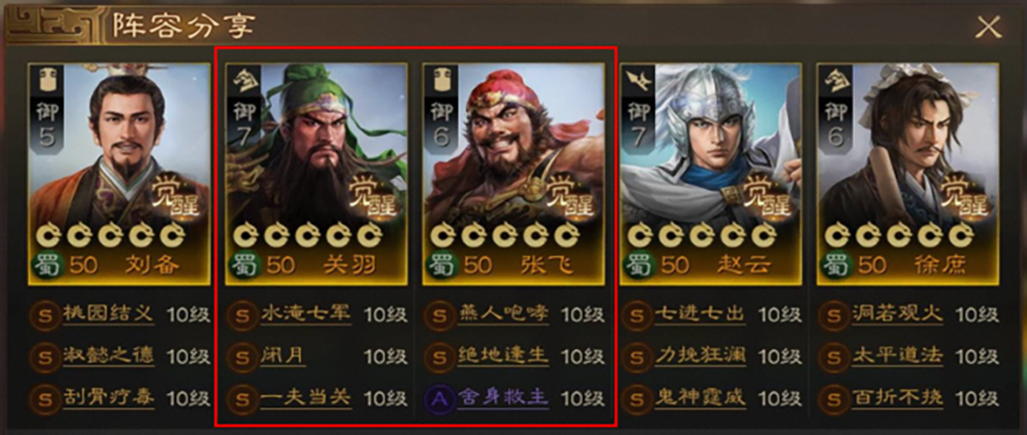1027x435 pixels.
Task: View the 太平道法 skill details
Action: pos(898,356)
